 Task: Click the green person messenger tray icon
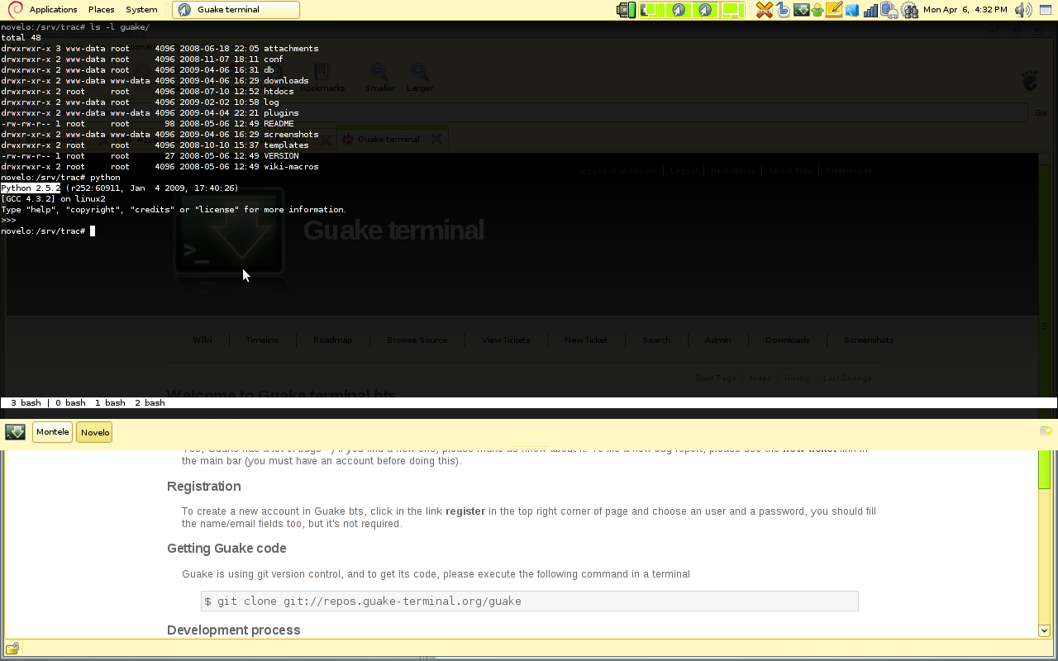(x=817, y=10)
